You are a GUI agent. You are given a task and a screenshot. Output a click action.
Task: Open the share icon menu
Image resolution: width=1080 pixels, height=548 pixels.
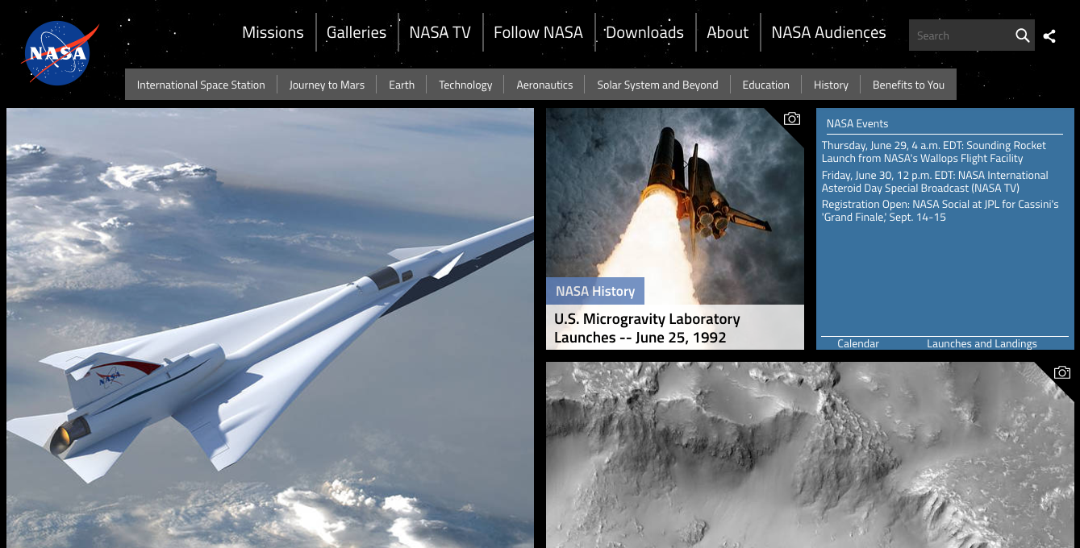pos(1049,35)
